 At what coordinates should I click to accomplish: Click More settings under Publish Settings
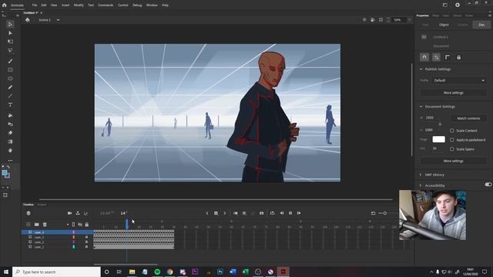click(x=453, y=93)
